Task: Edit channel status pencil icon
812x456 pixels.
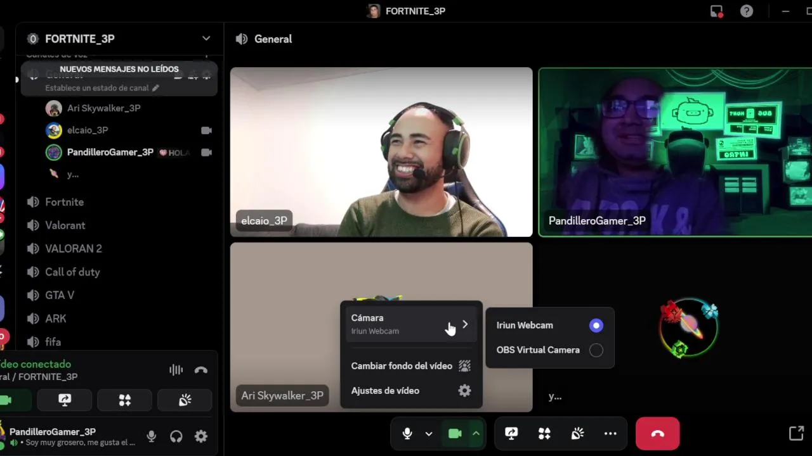Action: coord(156,88)
